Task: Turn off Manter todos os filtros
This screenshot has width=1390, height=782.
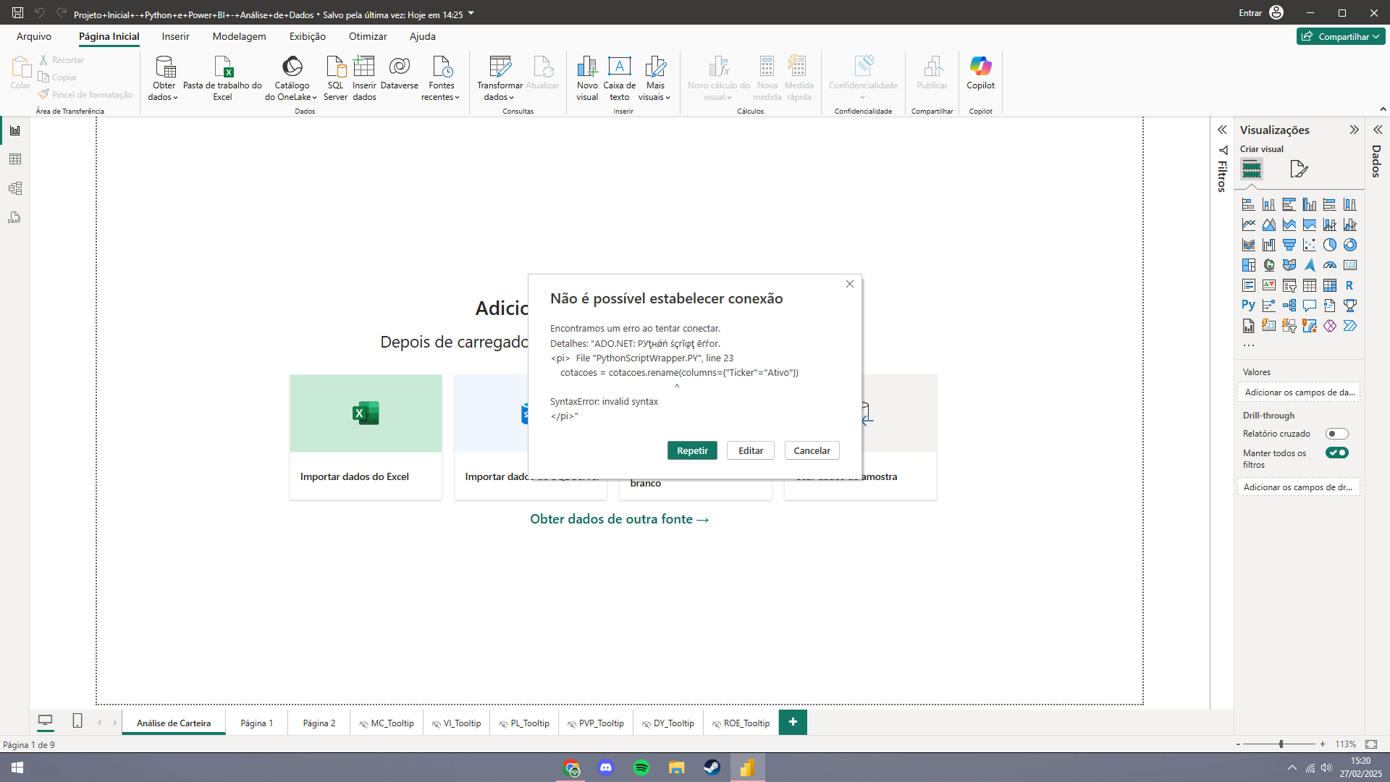Action: [1336, 453]
